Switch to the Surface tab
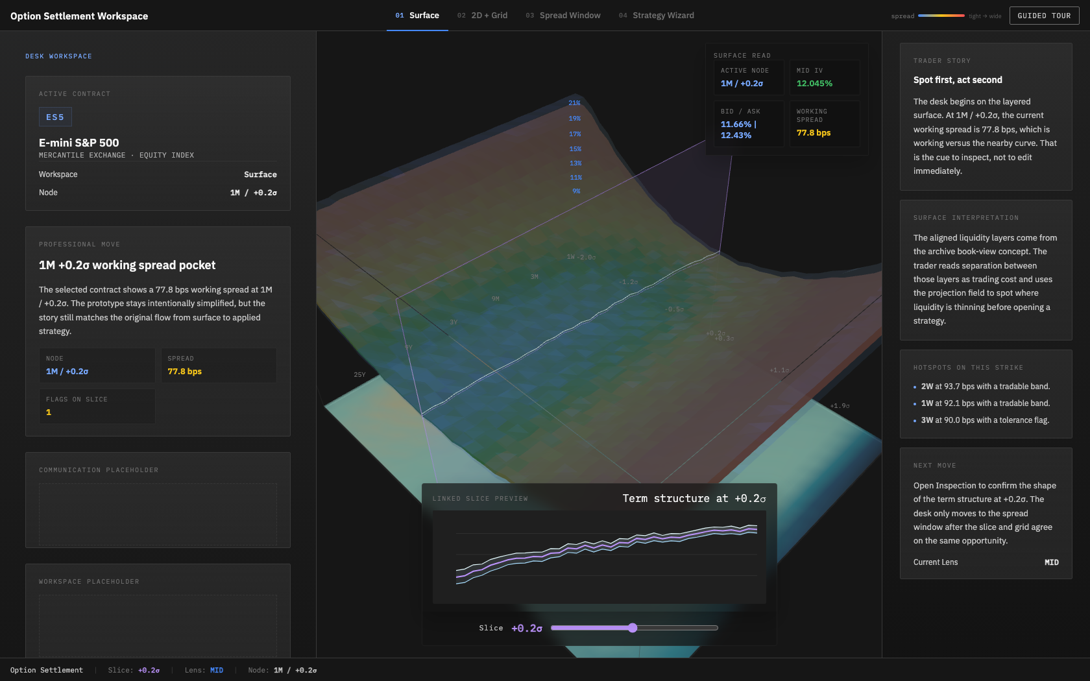The image size is (1090, 681). pos(417,16)
